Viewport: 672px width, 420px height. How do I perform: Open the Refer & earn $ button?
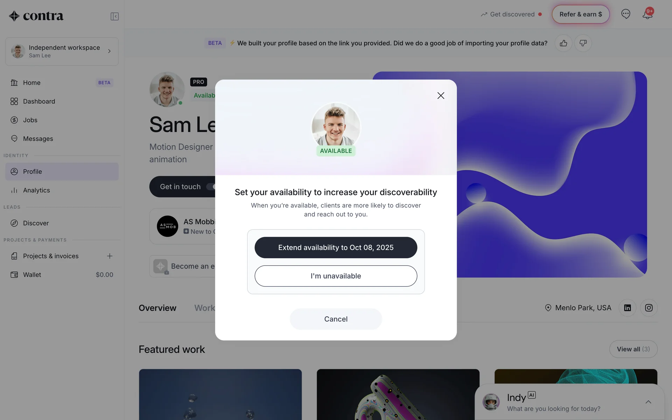581,14
